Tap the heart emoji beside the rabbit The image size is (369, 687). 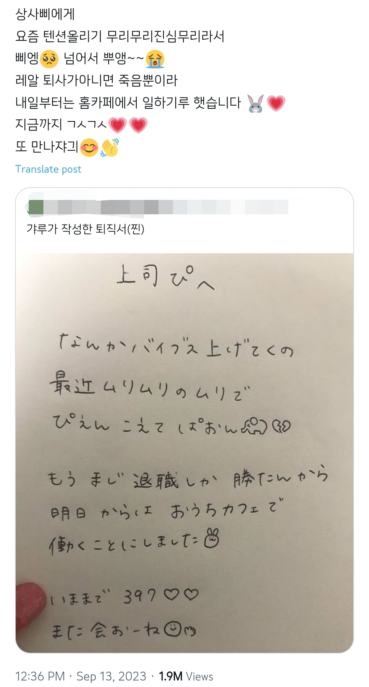(x=276, y=103)
